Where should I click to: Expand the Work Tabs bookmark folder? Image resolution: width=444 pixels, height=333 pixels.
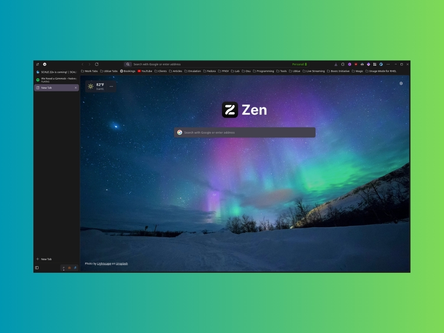89,71
